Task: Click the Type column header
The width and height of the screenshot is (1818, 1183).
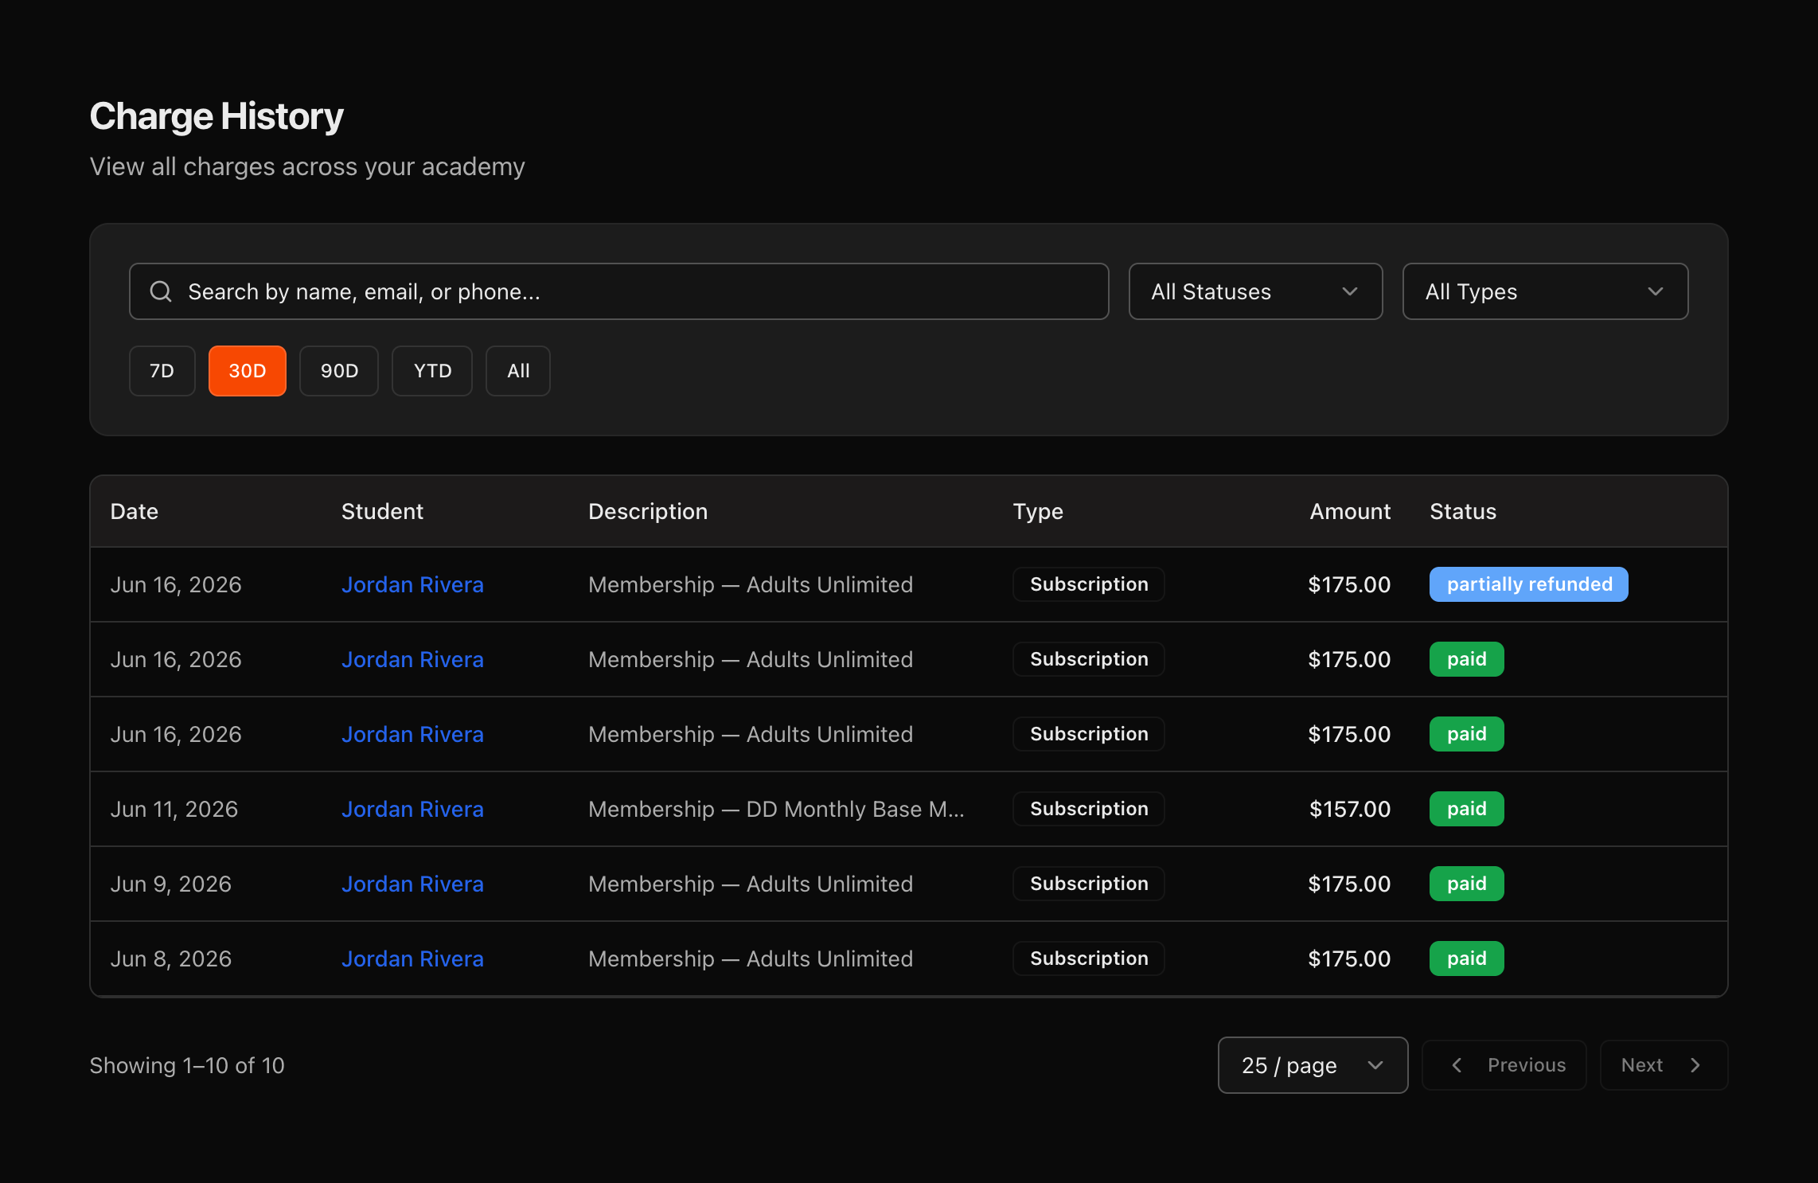Action: (x=1038, y=511)
